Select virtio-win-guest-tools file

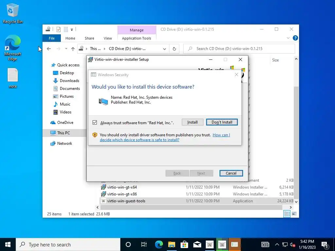coord(126,201)
